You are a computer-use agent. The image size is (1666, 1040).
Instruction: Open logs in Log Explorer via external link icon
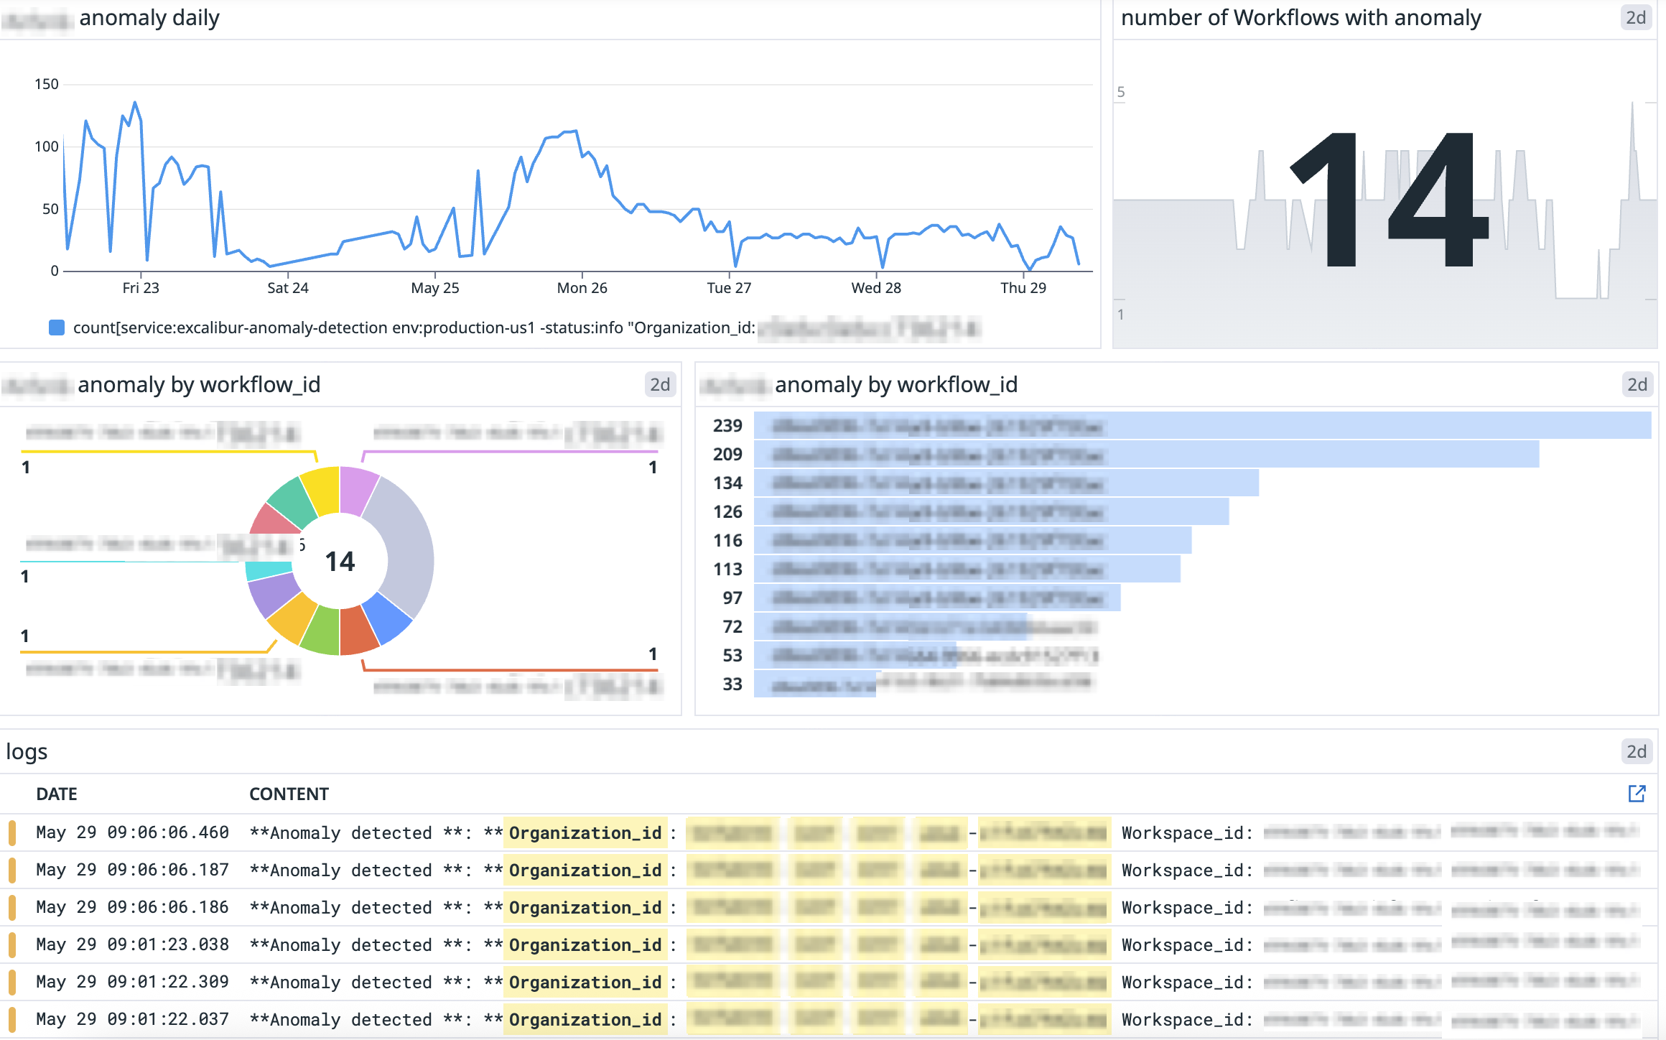(1637, 794)
